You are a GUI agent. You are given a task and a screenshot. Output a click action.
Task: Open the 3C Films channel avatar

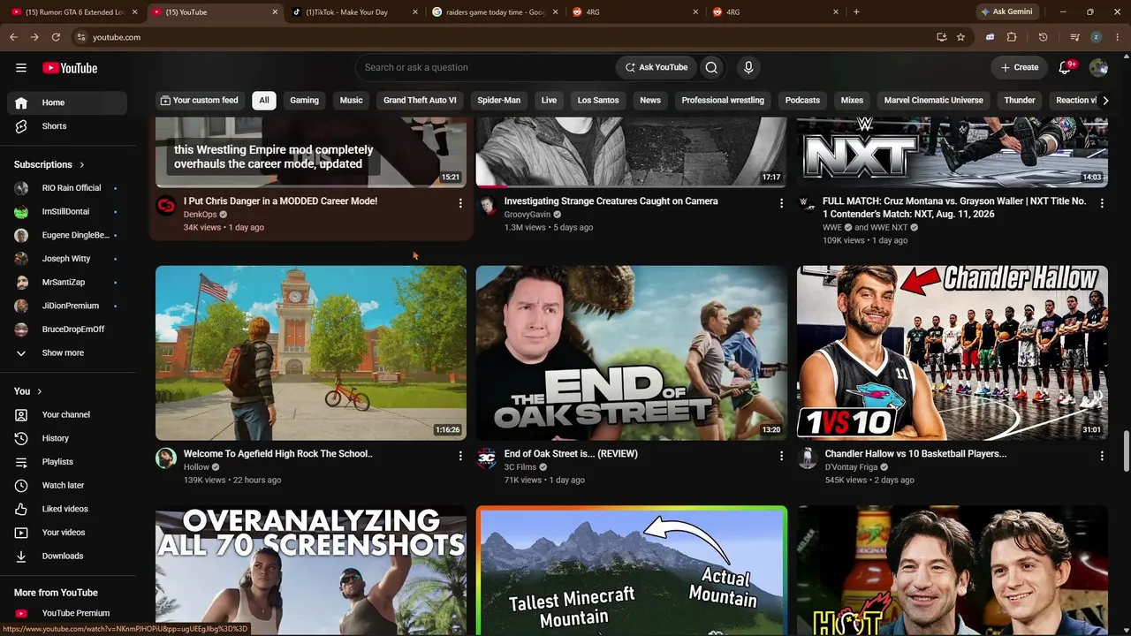(487, 458)
